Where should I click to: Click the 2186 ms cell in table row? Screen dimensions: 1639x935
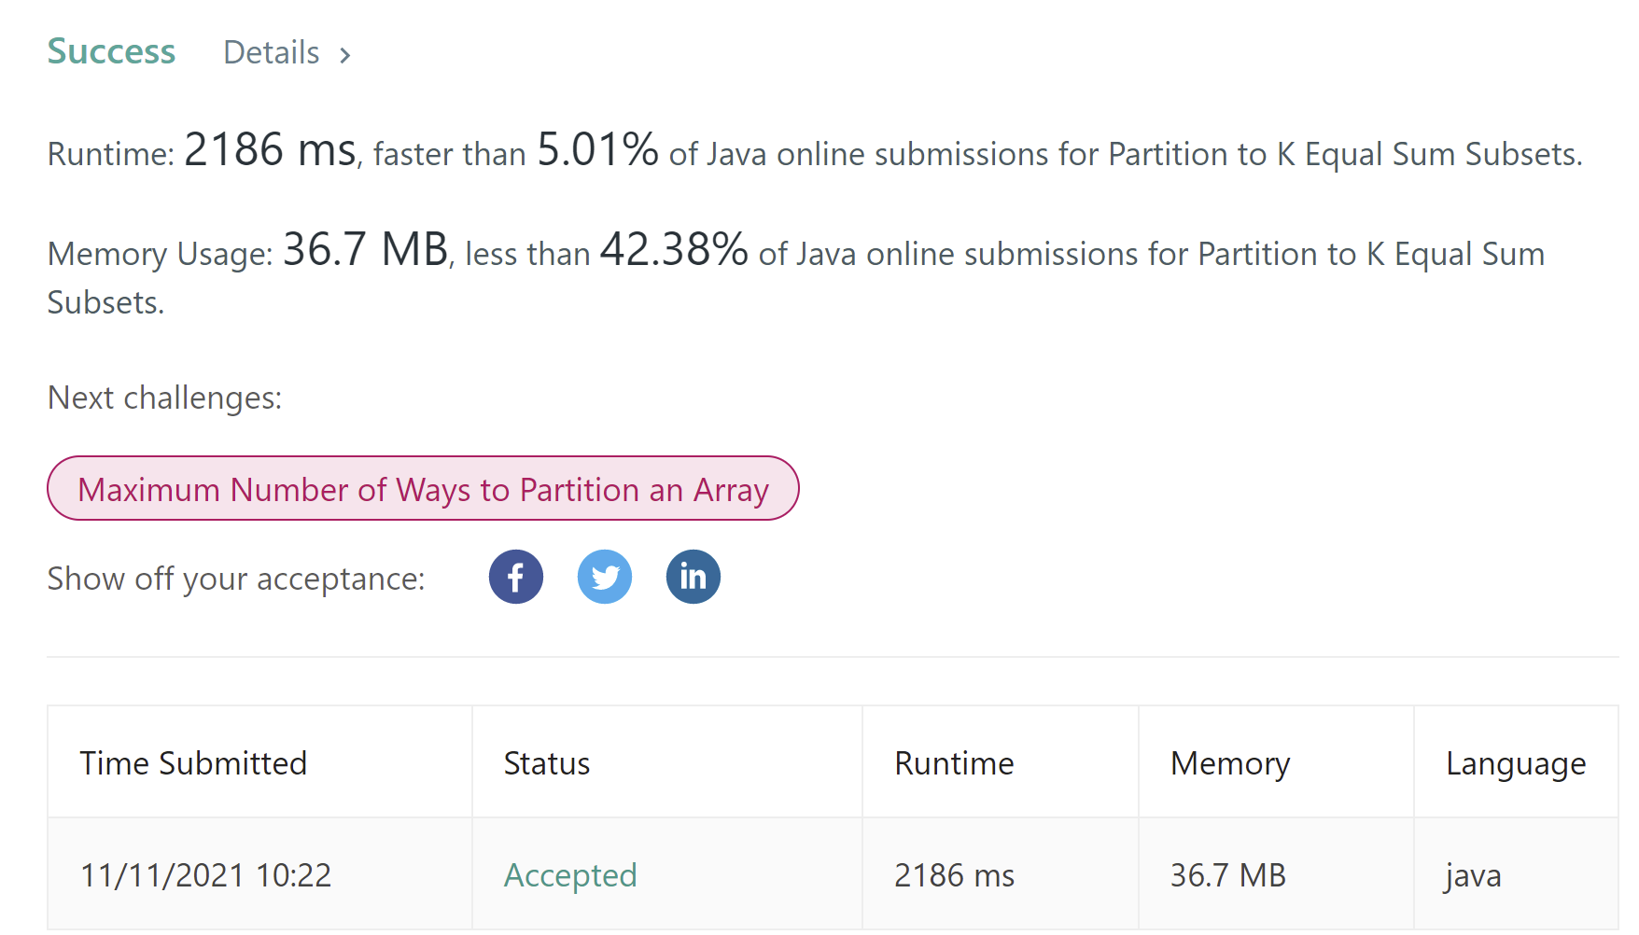(954, 875)
